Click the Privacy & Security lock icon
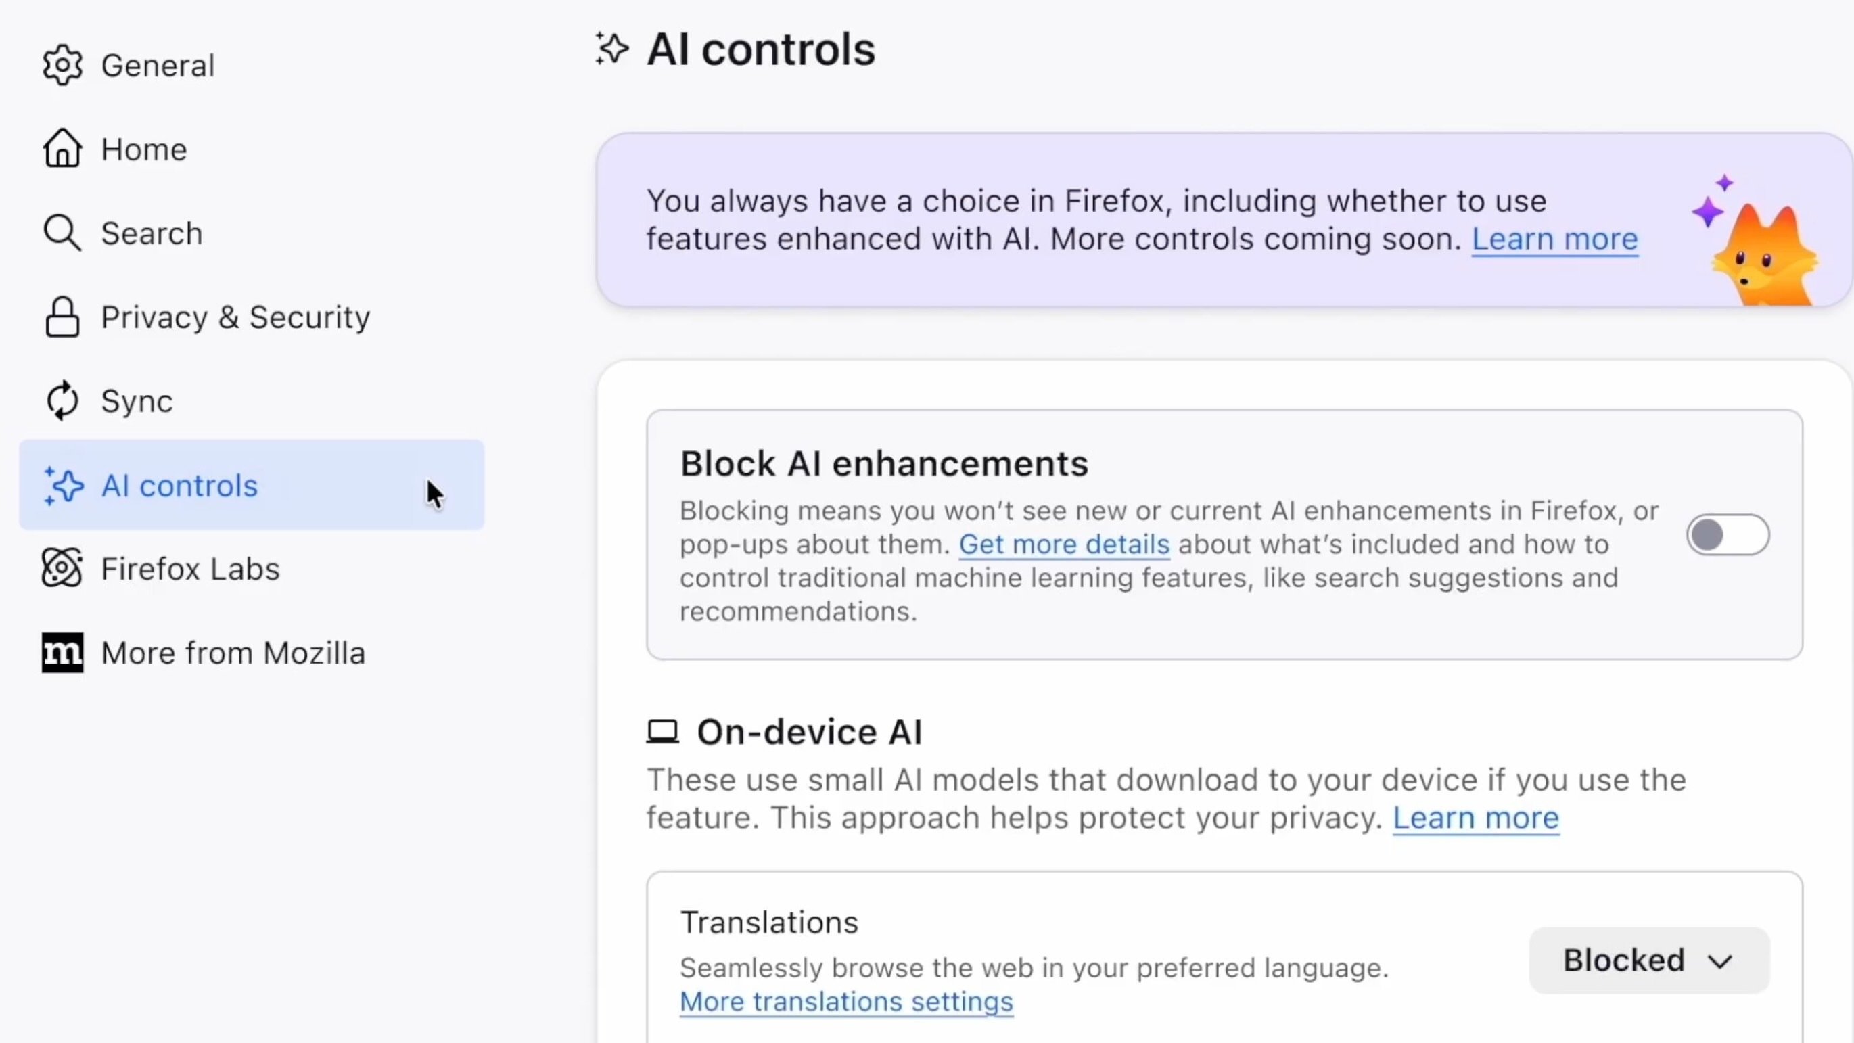Image resolution: width=1854 pixels, height=1043 pixels. point(63,317)
